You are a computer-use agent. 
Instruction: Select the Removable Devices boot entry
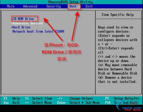coord(28,23)
